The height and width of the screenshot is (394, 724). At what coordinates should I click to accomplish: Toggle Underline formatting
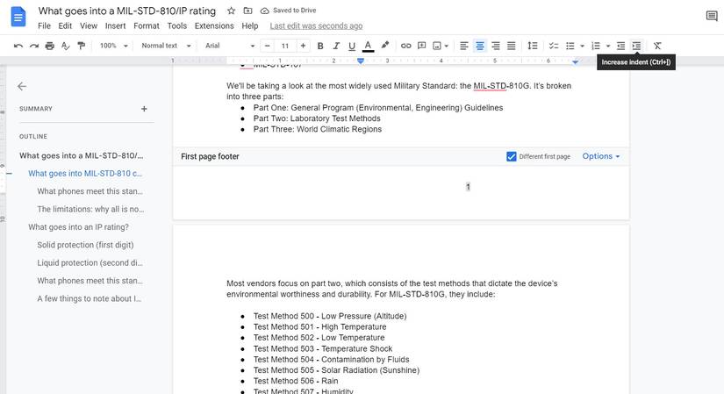tap(351, 46)
